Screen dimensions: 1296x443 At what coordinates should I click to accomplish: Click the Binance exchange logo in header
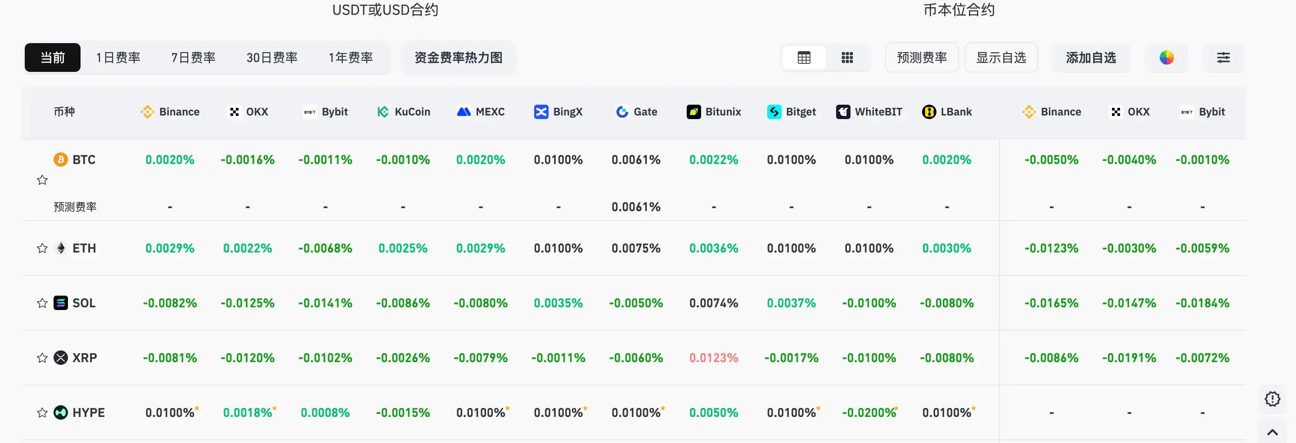coord(148,111)
